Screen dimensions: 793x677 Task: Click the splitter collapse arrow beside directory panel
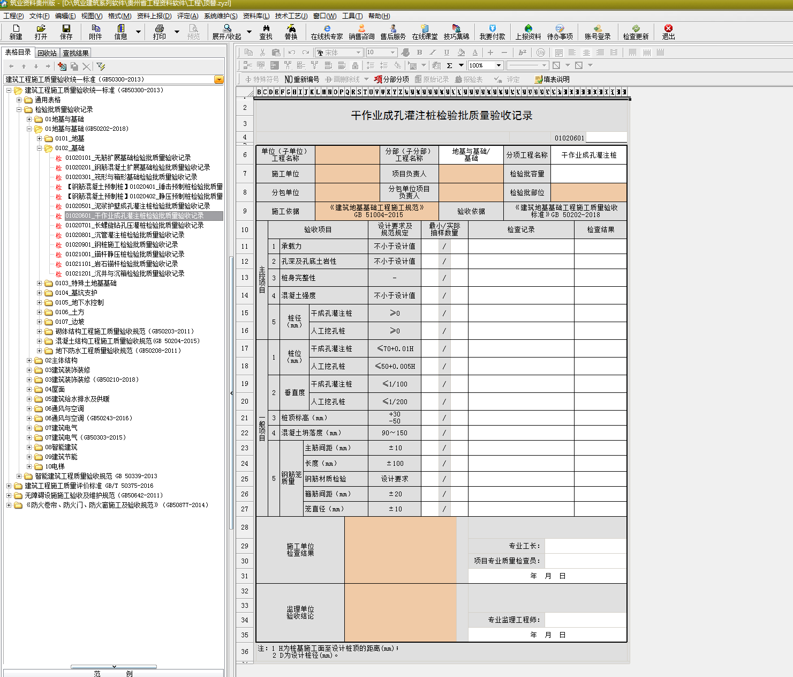tap(231, 393)
